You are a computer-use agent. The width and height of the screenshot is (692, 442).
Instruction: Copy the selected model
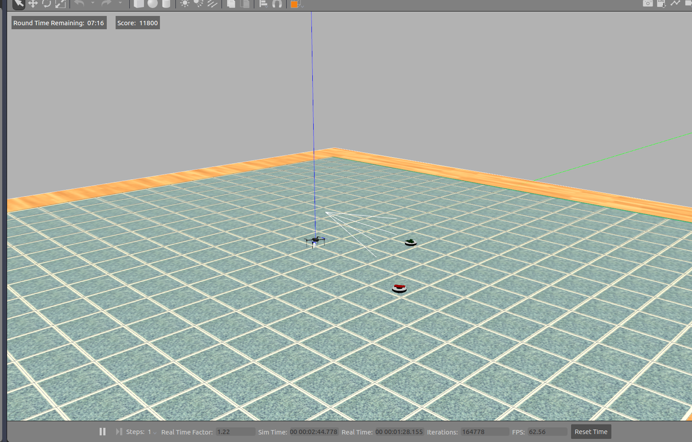coord(231,4)
